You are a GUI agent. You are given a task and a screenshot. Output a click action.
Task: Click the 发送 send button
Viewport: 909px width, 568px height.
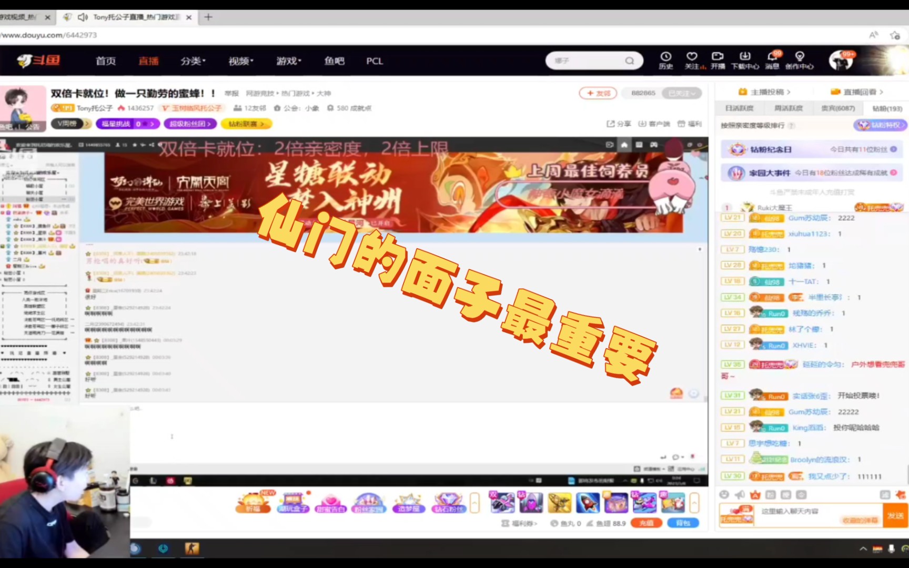(895, 515)
